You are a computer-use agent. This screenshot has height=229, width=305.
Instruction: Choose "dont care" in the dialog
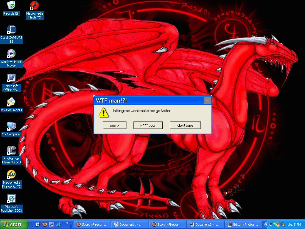tap(185, 126)
